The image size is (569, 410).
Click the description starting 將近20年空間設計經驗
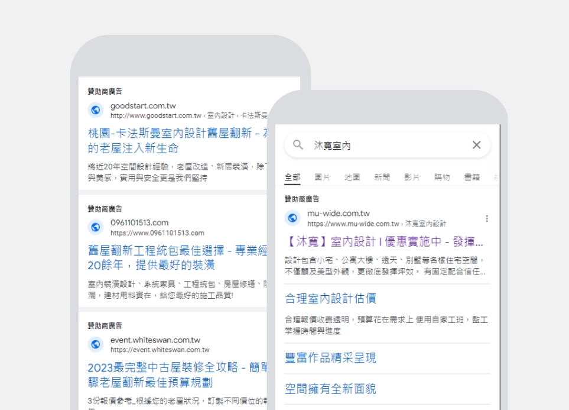[177, 172]
